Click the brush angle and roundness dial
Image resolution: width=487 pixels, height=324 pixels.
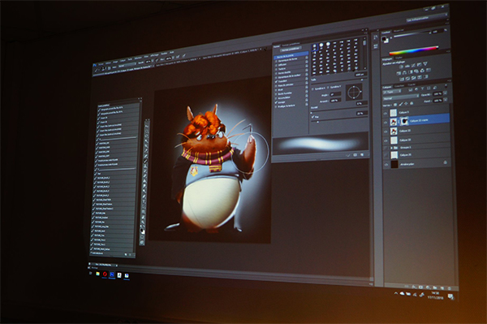pos(354,93)
